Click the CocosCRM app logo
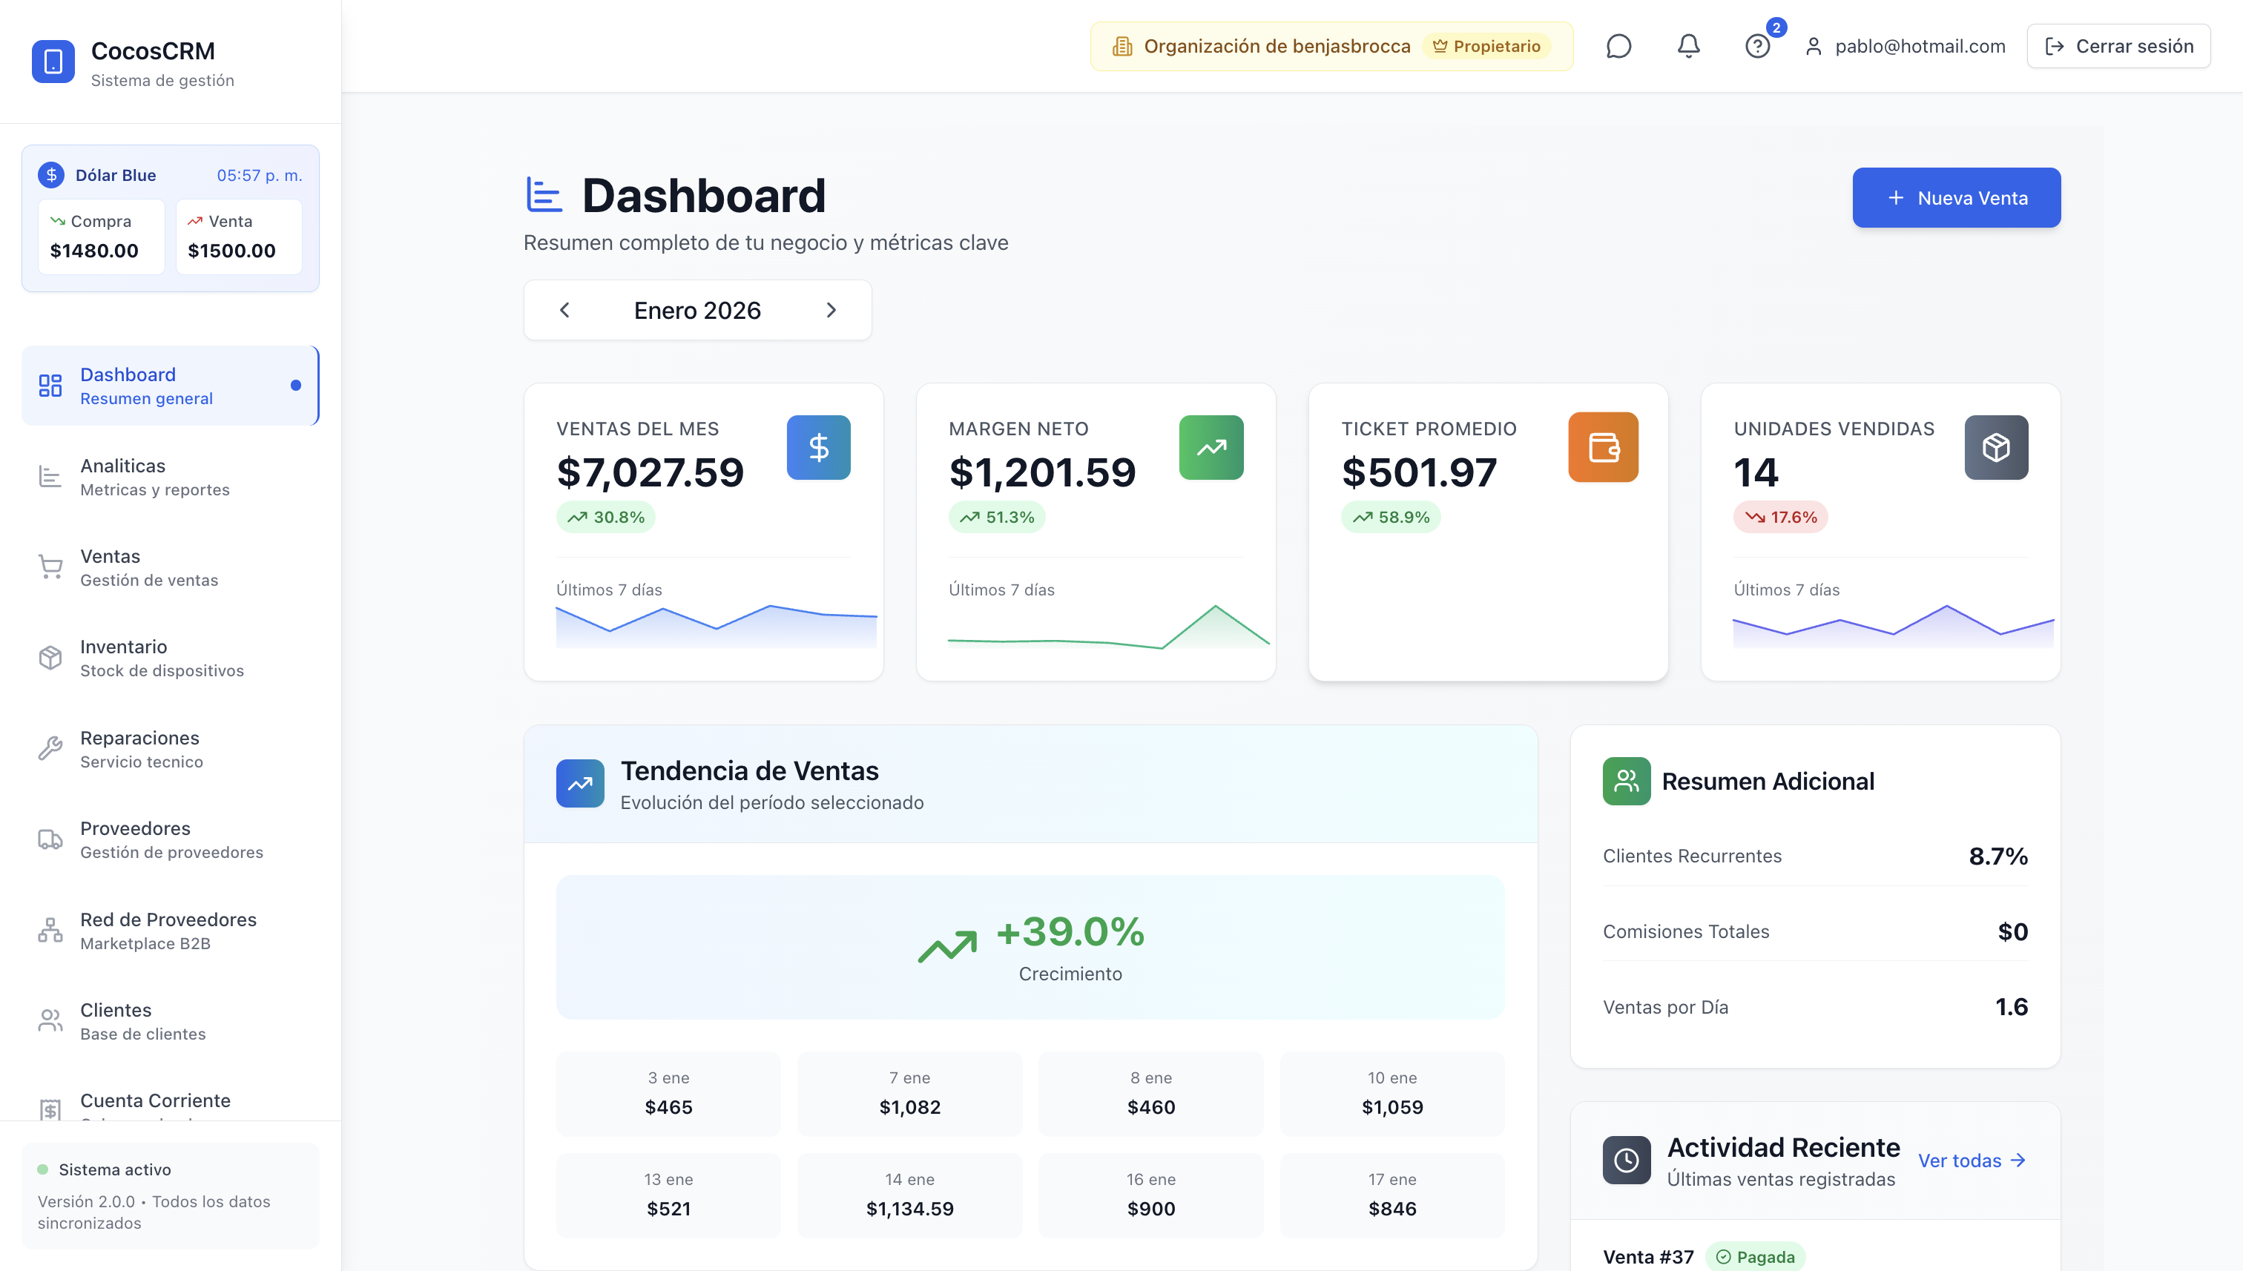This screenshot has width=2243, height=1271. (x=53, y=60)
